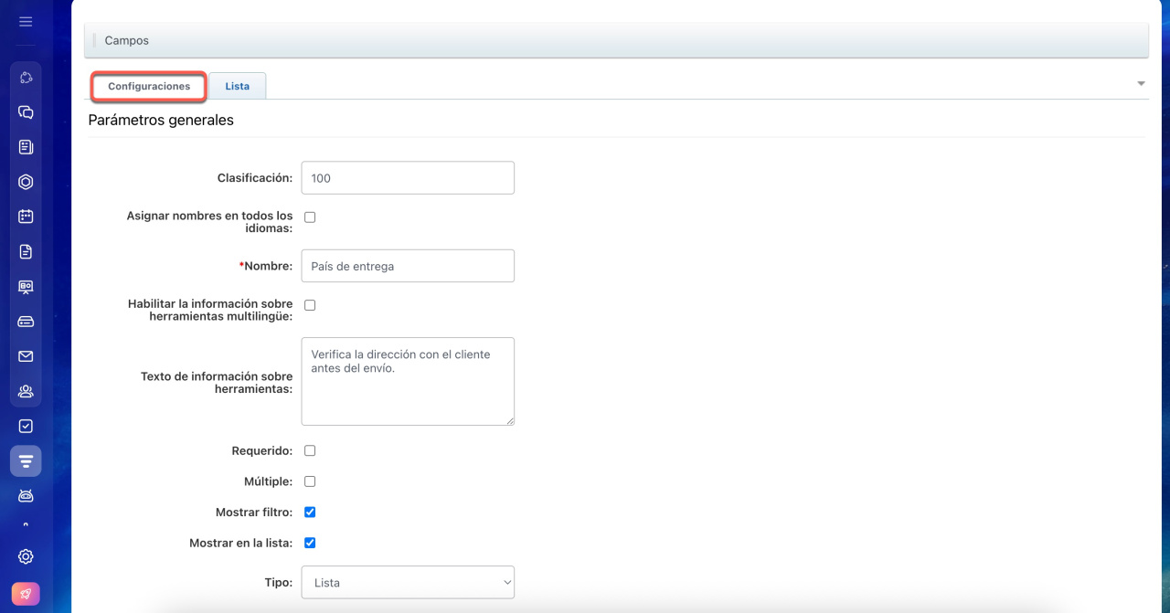Click the 'Nombre' field with País de entrega
This screenshot has height=613, width=1170.
tap(408, 266)
